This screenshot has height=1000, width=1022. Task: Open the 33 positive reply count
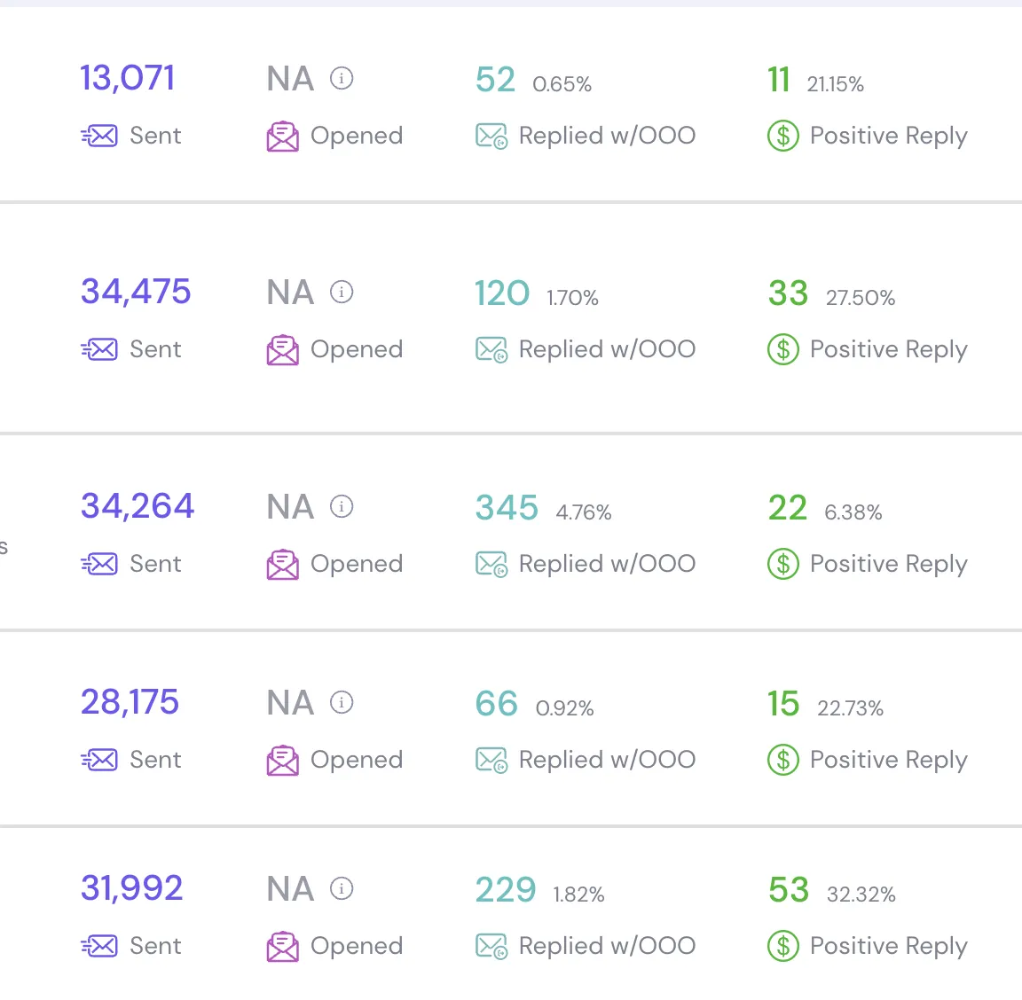[788, 293]
